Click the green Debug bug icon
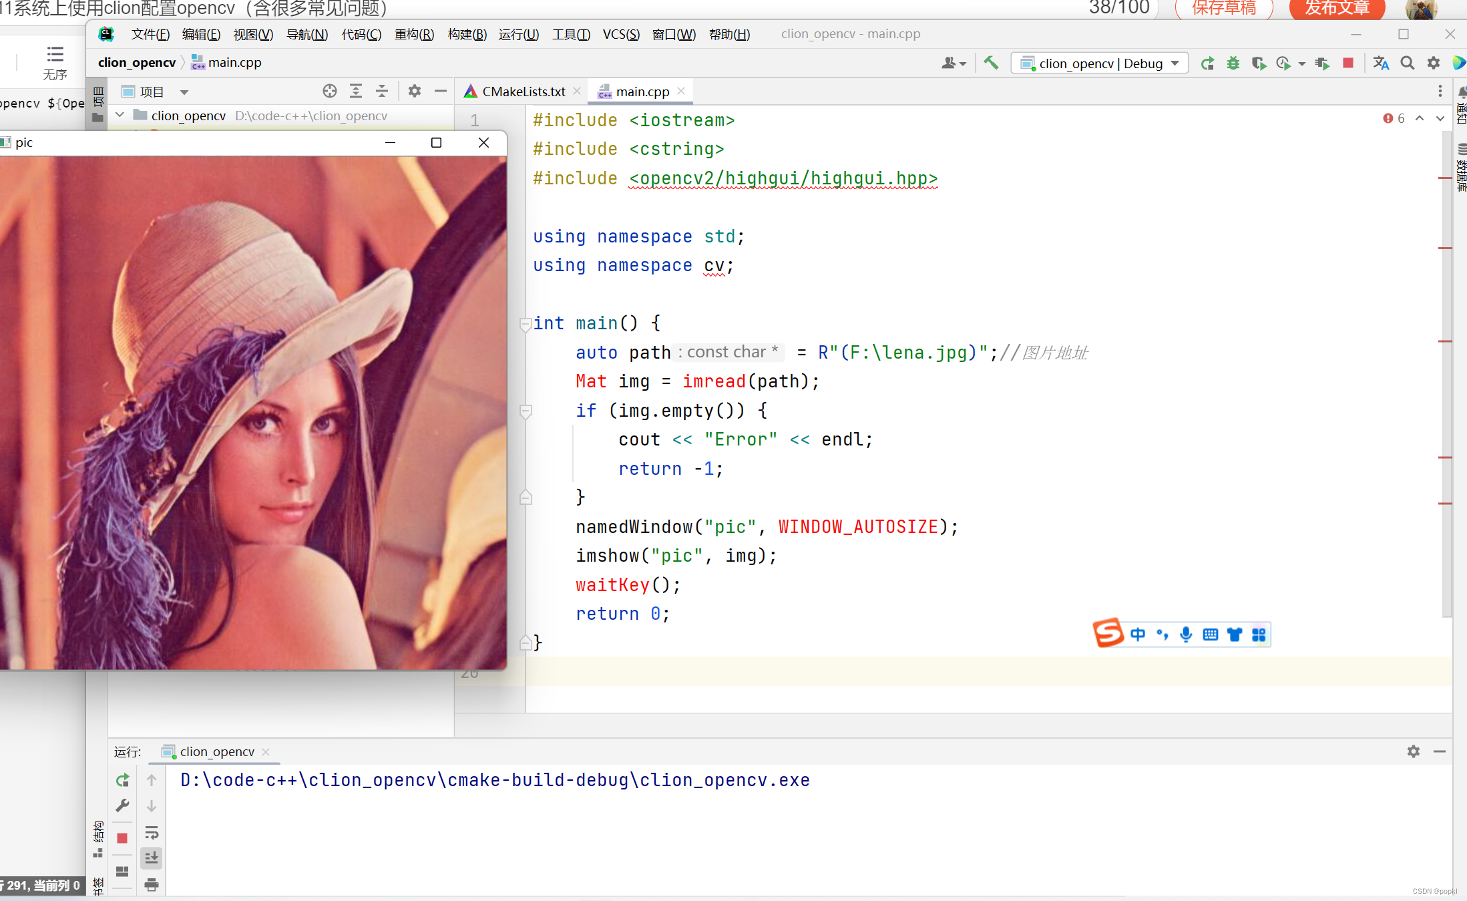1467x901 pixels. click(x=1233, y=63)
